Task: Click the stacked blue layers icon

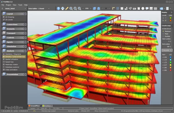Action: tap(95, 8)
